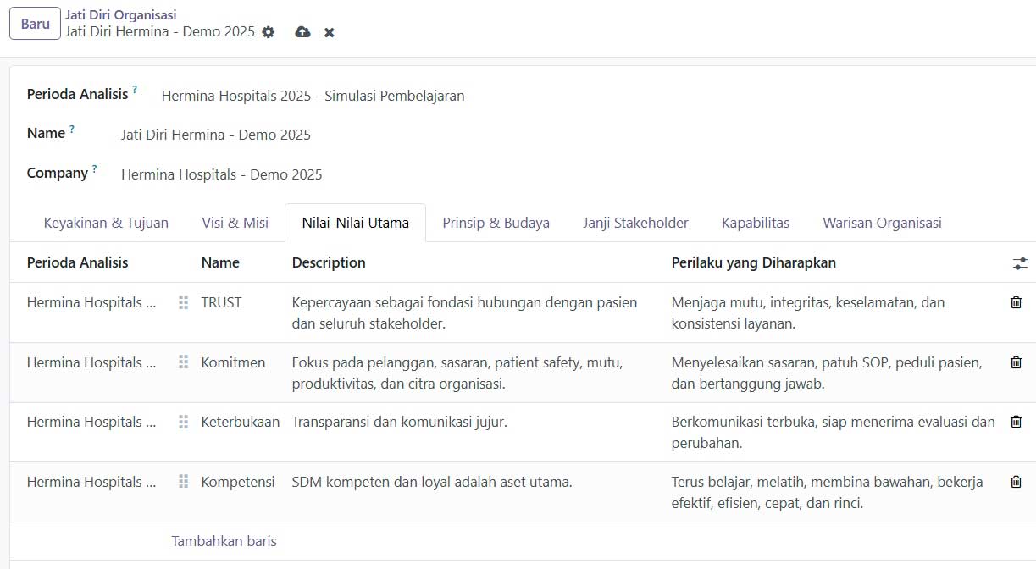Open Perioda Analisis cell in TRUST row
The image size is (1036, 569).
pos(91,302)
